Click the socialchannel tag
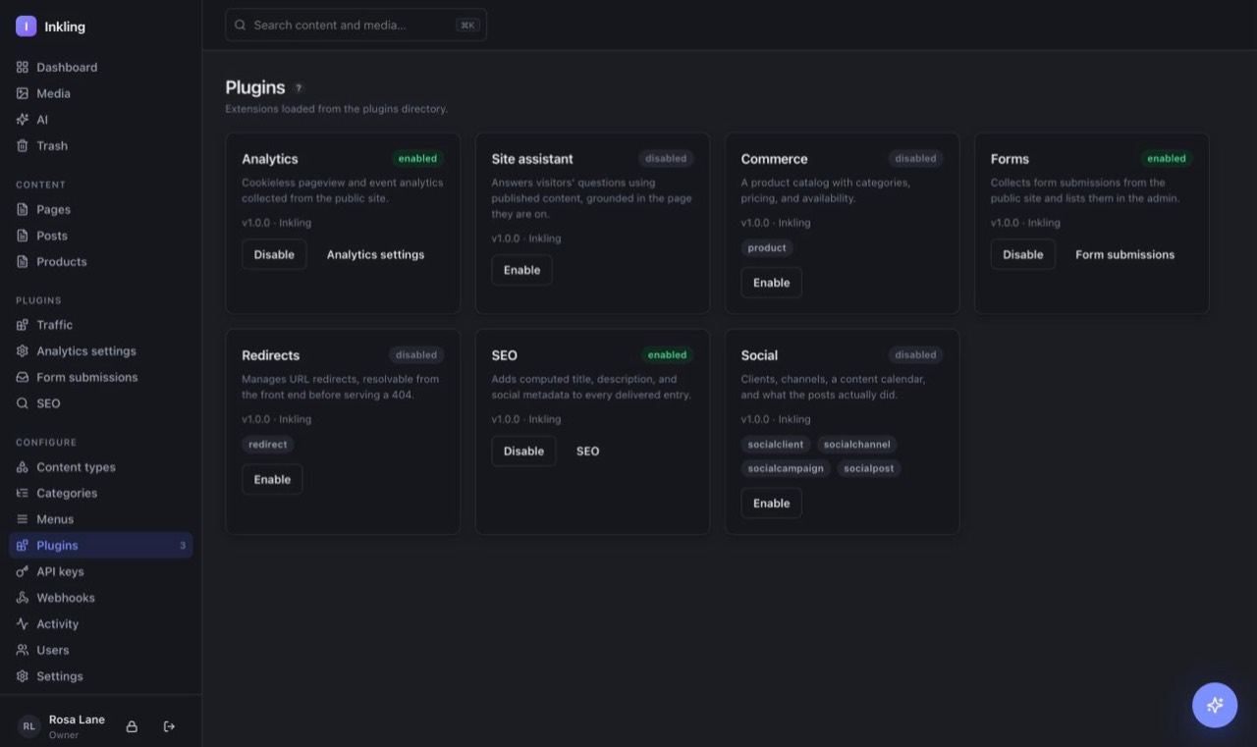Viewport: 1257px width, 747px height. [857, 445]
